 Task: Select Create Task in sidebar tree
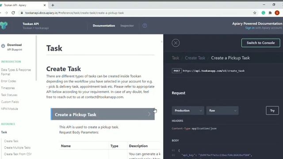click(x=11, y=141)
